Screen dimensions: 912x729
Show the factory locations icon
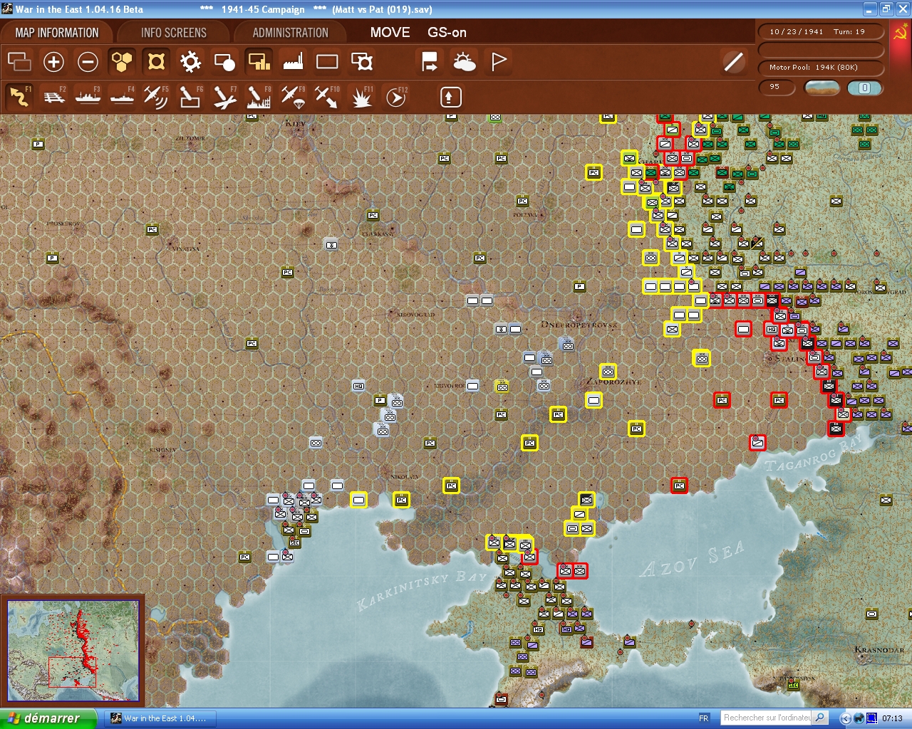point(293,62)
